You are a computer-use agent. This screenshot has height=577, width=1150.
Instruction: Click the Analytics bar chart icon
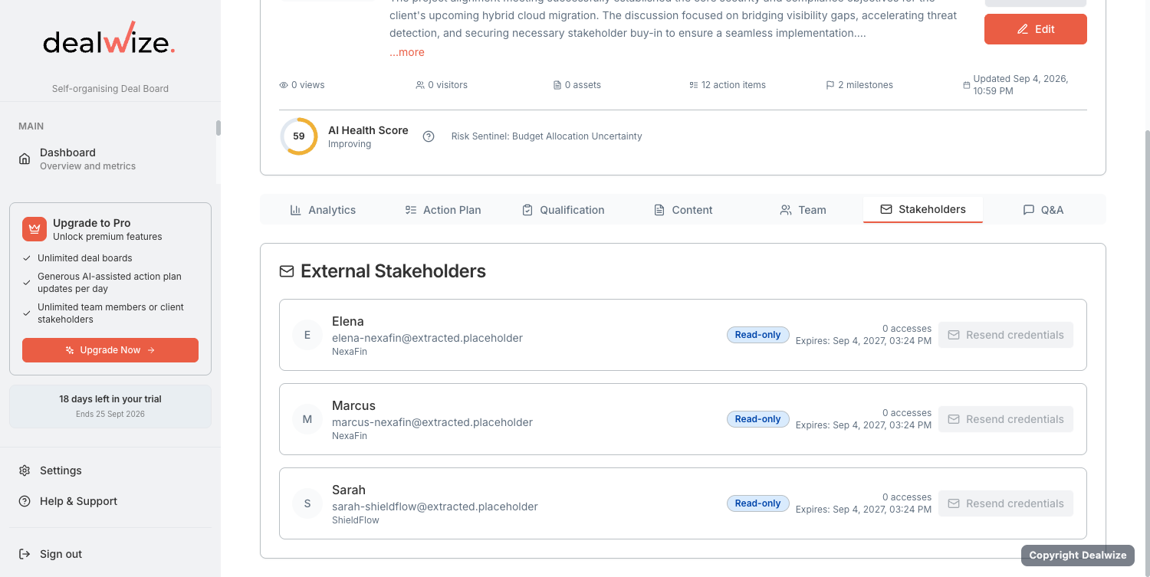point(296,210)
